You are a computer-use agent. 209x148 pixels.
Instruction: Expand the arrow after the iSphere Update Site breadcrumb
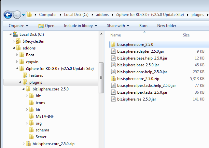point(188,15)
